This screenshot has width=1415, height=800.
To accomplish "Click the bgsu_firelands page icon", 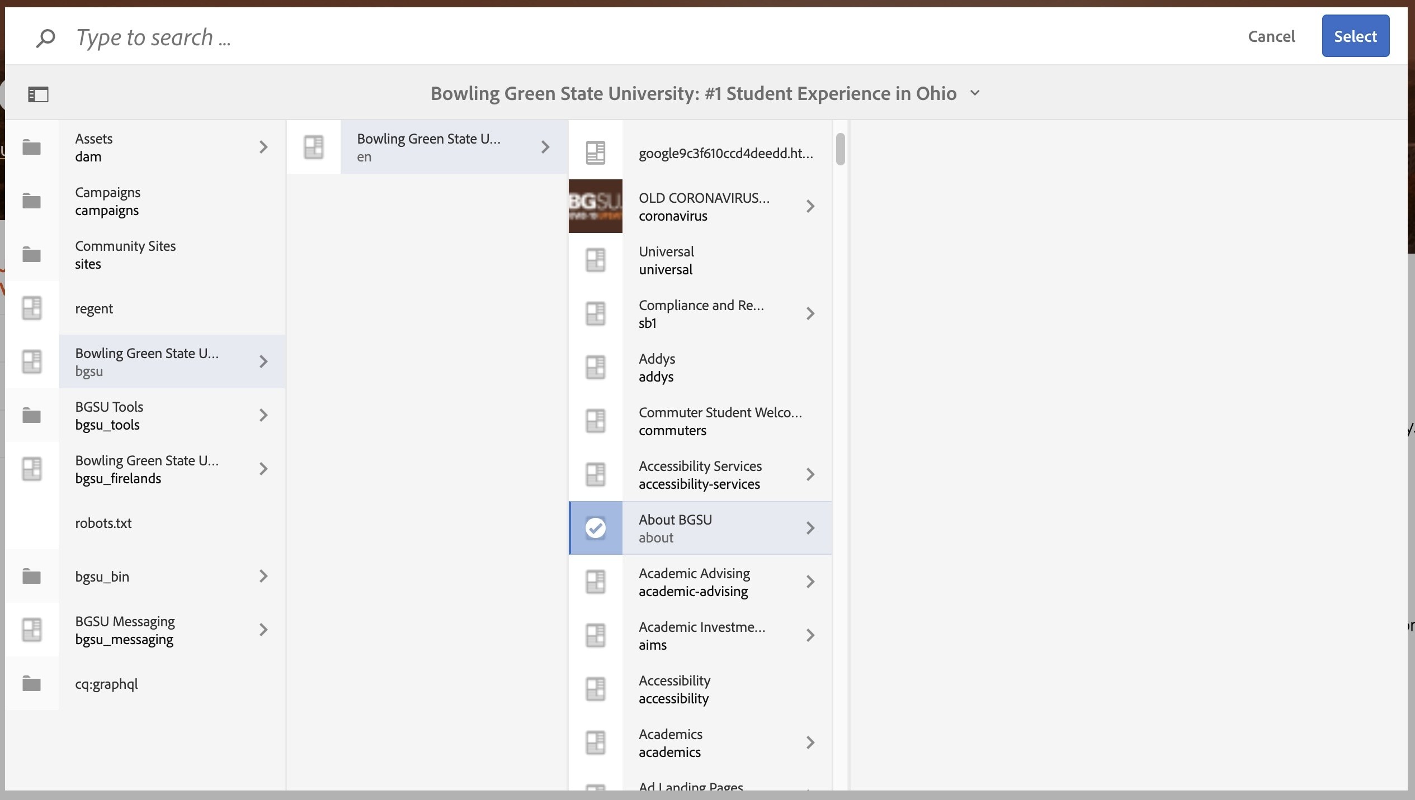I will pos(32,469).
